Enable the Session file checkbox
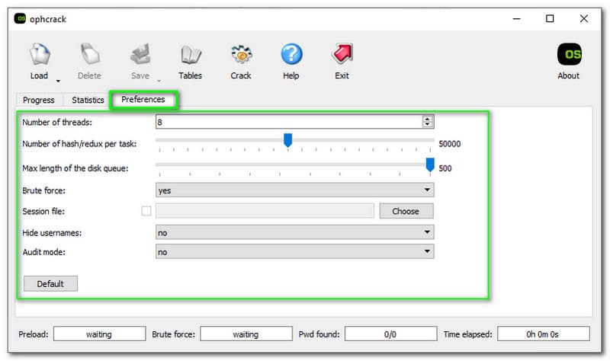610x361 pixels. point(146,211)
